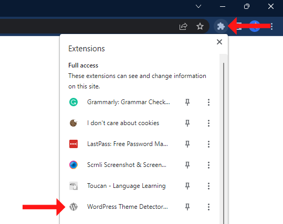Image resolution: width=283 pixels, height=224 pixels.
Task: Click the WordPress Theme Detector icon
Action: pyautogui.click(x=74, y=207)
